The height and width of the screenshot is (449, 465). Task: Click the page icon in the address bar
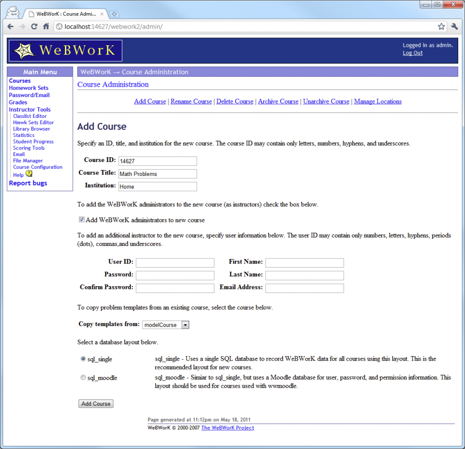59,26
